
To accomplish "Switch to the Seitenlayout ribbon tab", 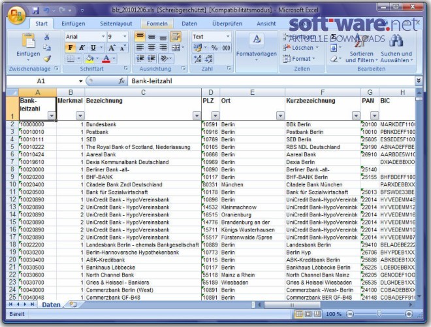I will pos(116,24).
